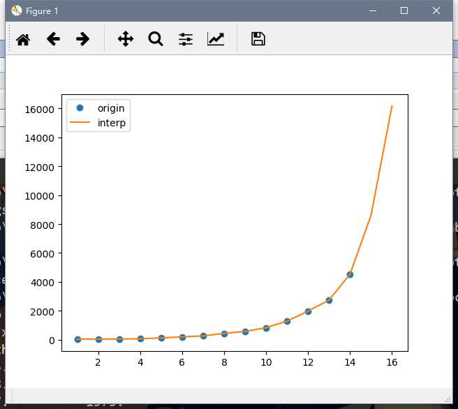Go forward to the next view
The height and width of the screenshot is (409, 458).
click(82, 39)
